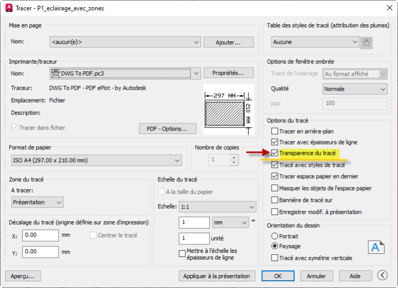Open the Echelle 1:1 dropdown
The height and width of the screenshot is (288, 398).
[218, 207]
